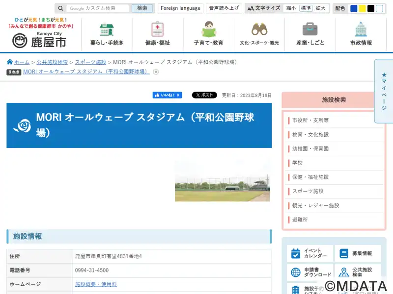
Task: Open the 産業・しごと briefcase icon
Action: (x=310, y=29)
